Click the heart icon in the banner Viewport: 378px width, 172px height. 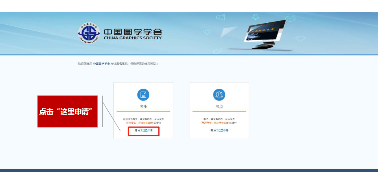[x=300, y=39]
